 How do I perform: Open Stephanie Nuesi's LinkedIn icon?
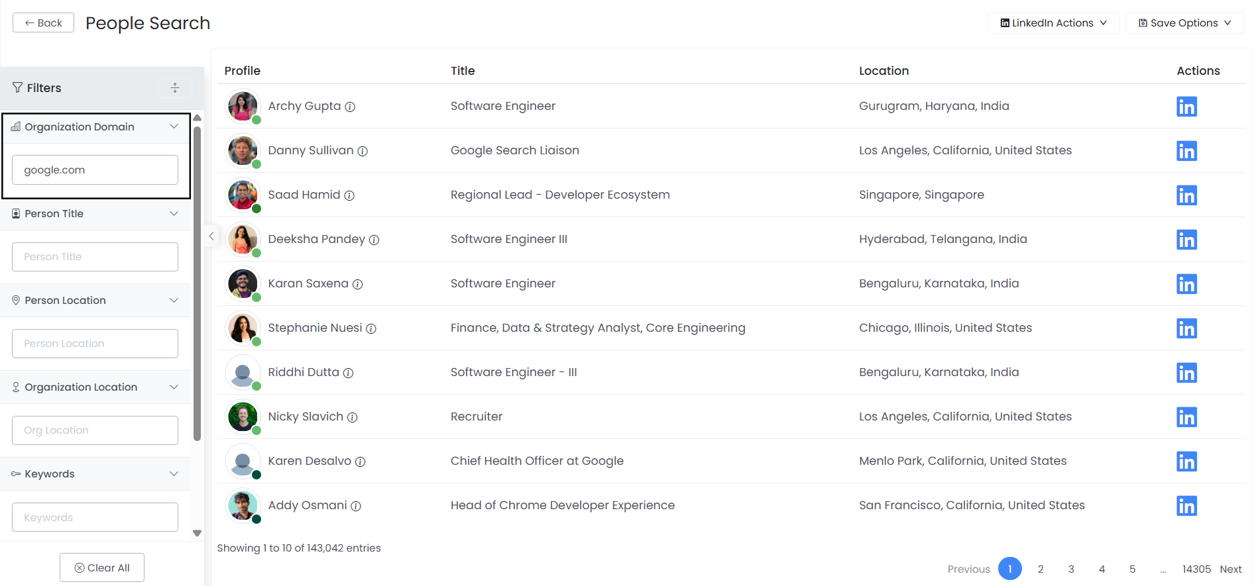point(1186,328)
